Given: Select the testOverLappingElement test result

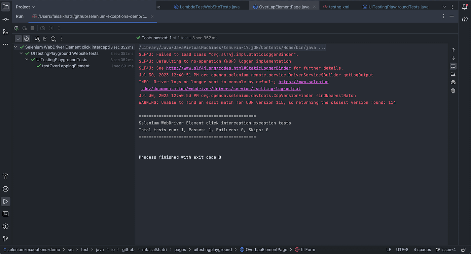Looking at the screenshot, I should 66,66.
